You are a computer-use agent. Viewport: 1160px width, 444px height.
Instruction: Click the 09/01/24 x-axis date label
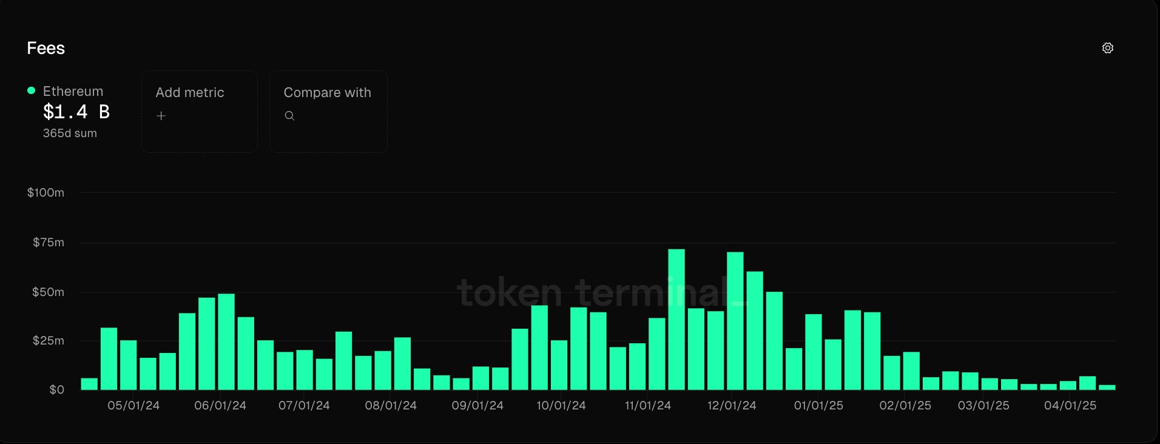(x=477, y=405)
